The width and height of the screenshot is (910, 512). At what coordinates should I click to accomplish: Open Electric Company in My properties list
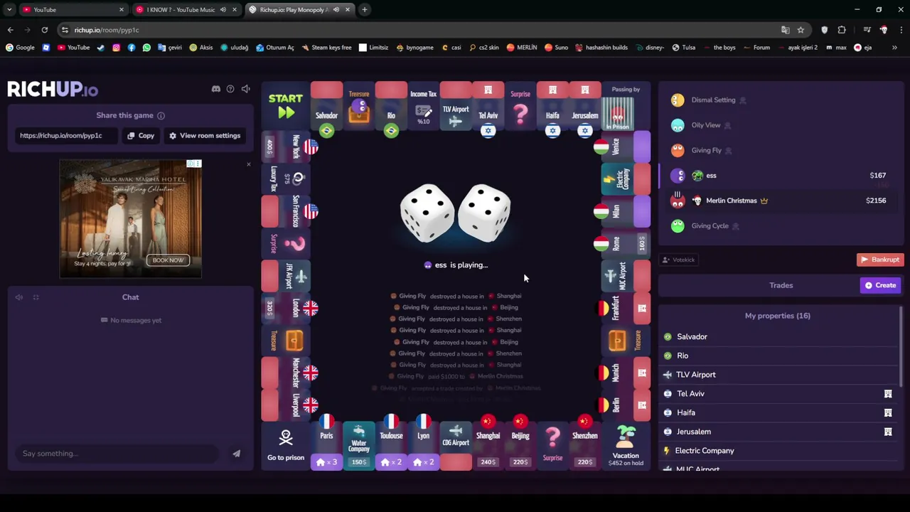tap(779, 451)
